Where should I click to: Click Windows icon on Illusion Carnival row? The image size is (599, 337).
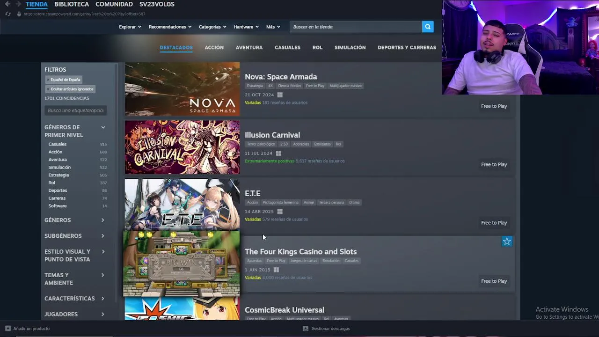pos(278,153)
